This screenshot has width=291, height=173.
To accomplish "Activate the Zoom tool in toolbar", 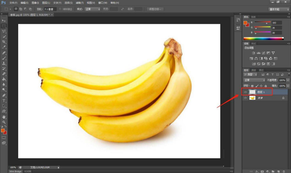I will [x=4, y=122].
